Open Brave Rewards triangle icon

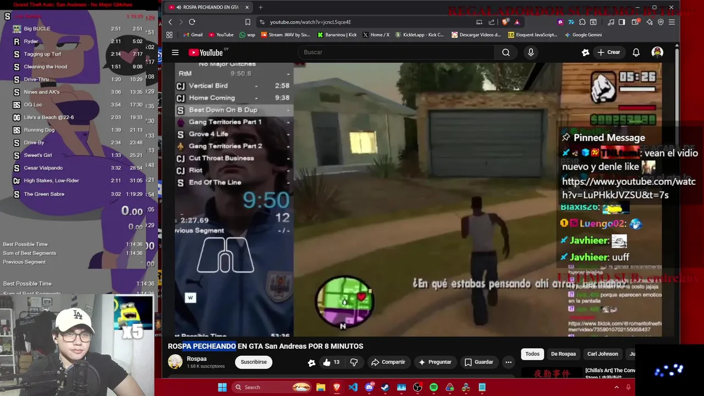click(517, 22)
